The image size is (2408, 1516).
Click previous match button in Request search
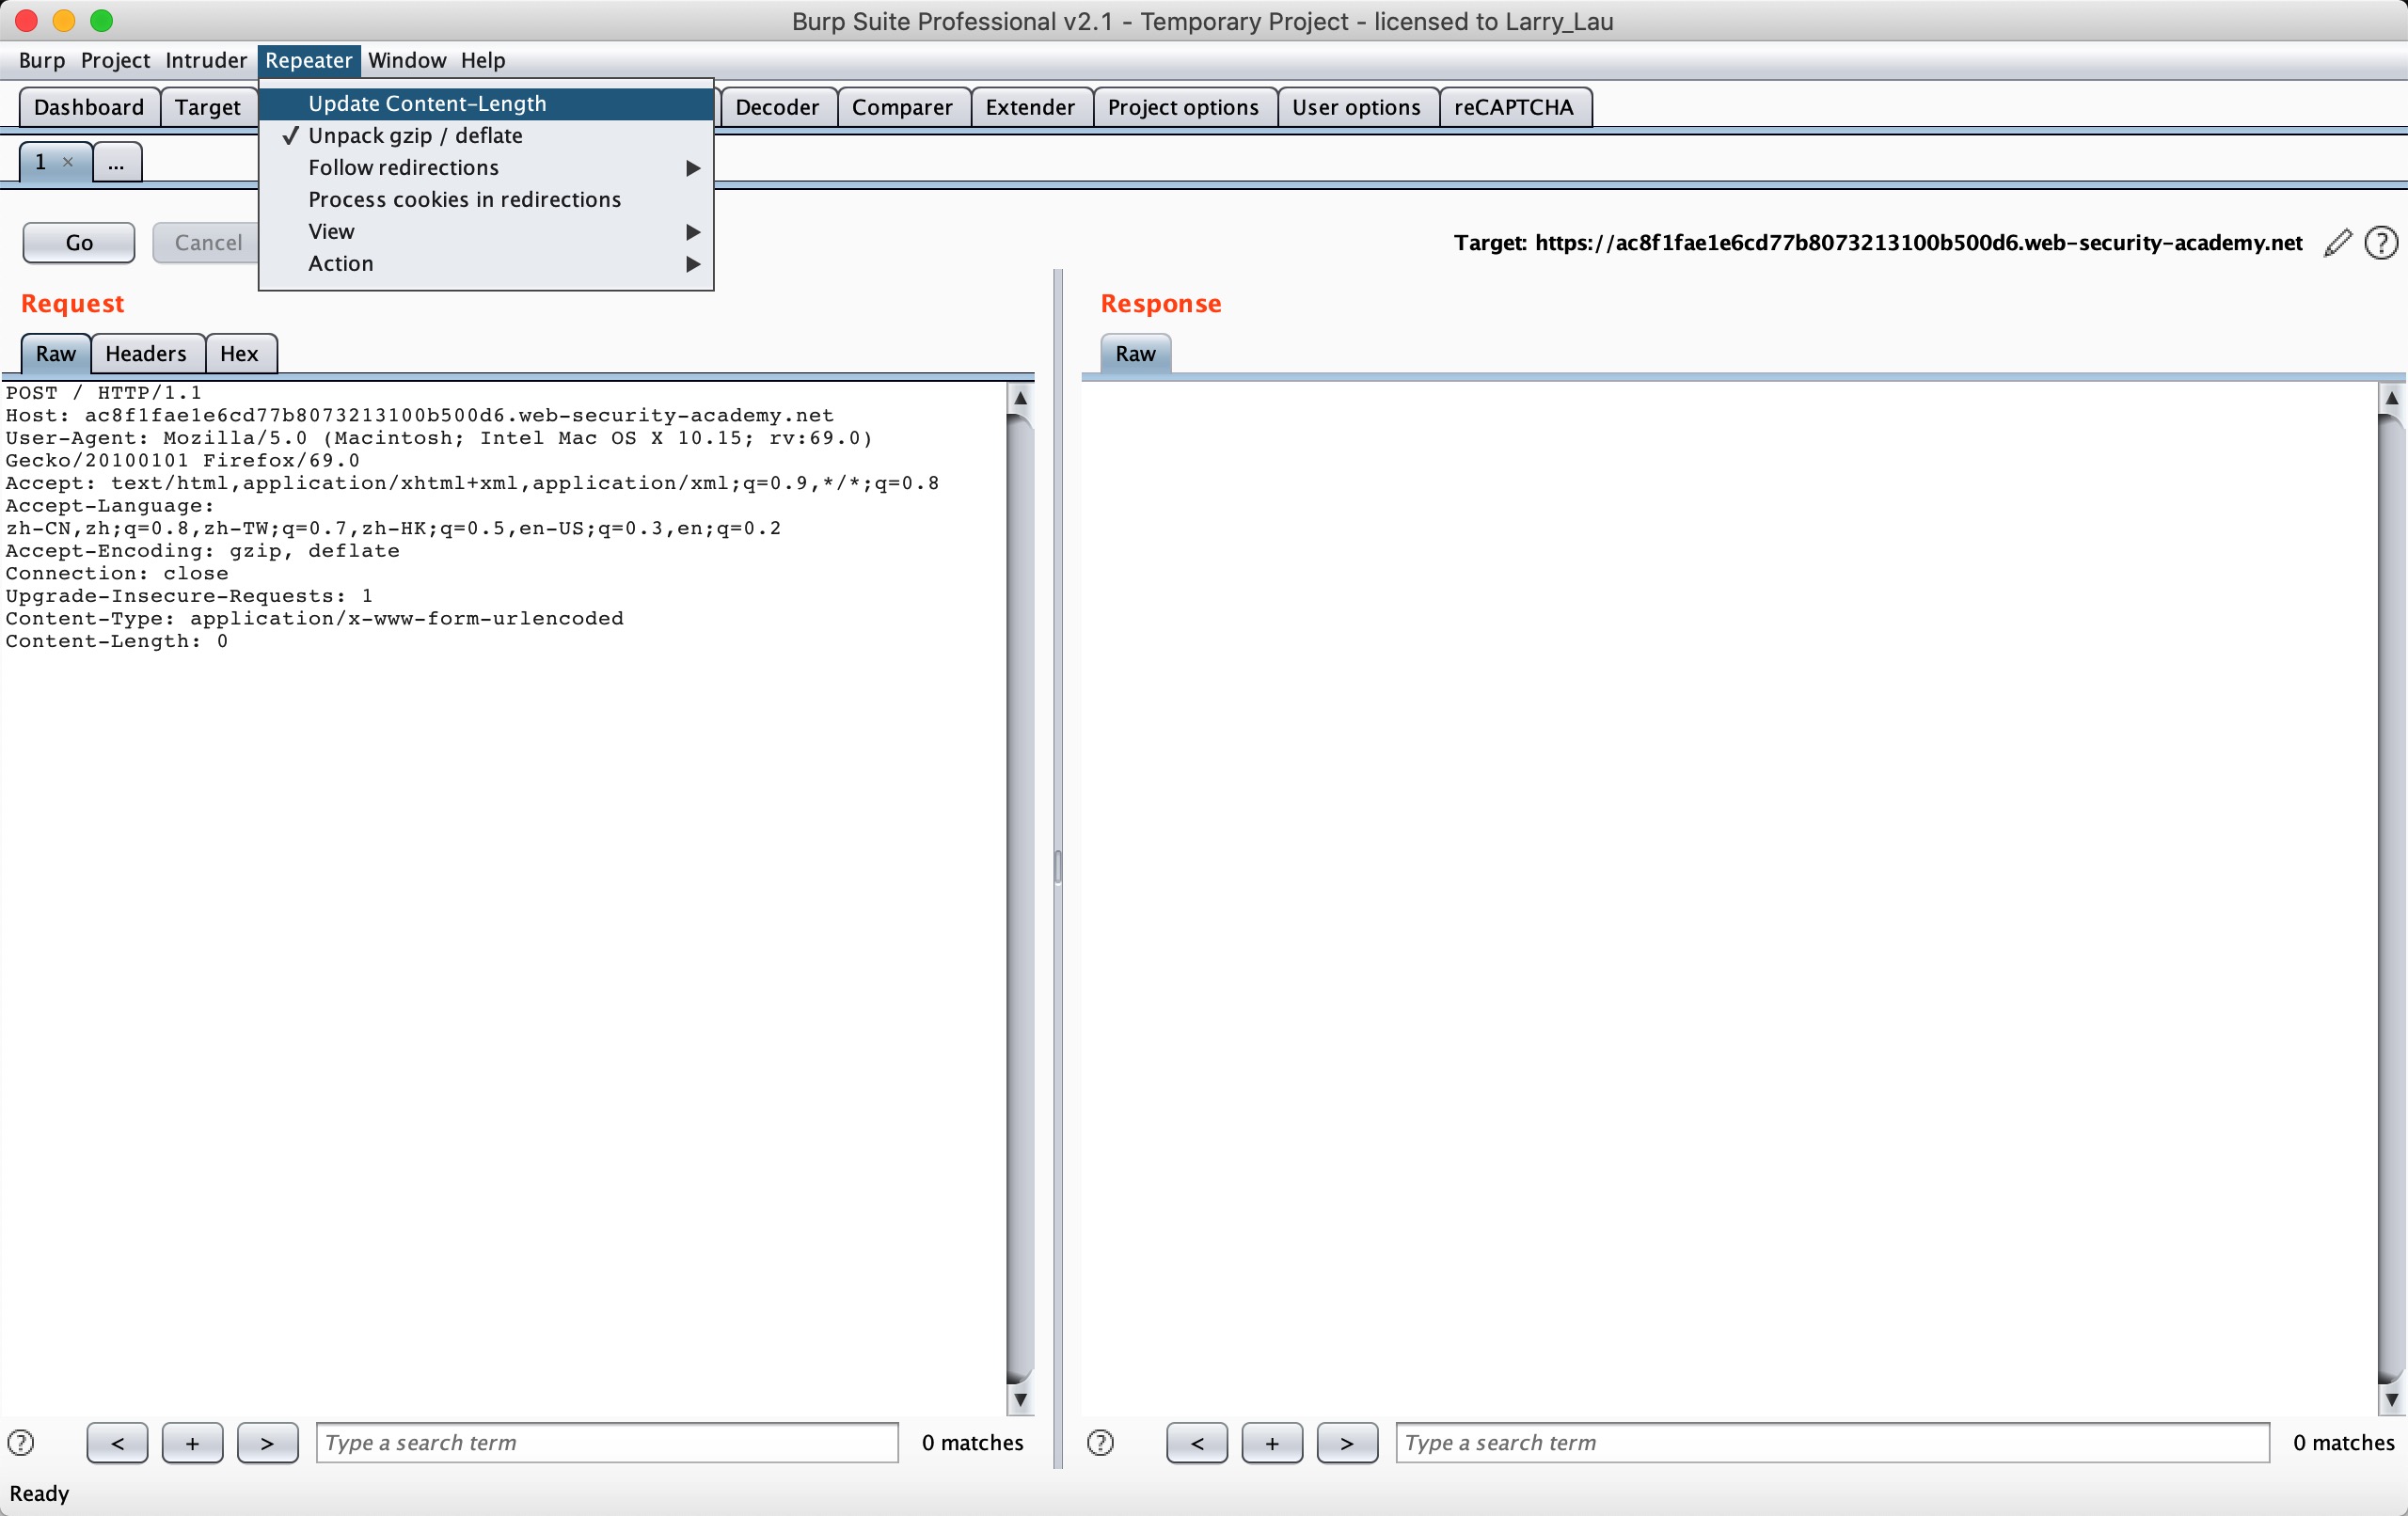pyautogui.click(x=117, y=1442)
